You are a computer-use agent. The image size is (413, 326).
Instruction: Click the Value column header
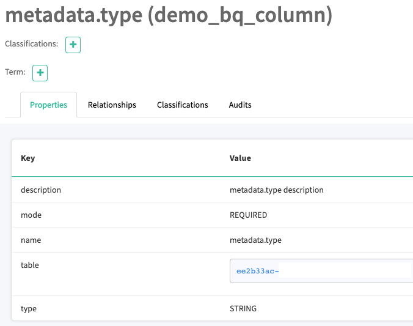pyautogui.click(x=240, y=158)
